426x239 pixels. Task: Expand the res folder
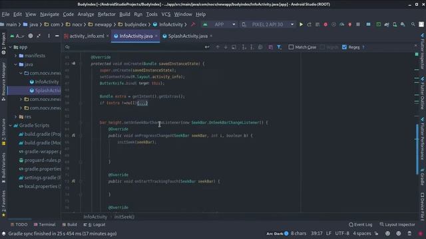pos(15,117)
